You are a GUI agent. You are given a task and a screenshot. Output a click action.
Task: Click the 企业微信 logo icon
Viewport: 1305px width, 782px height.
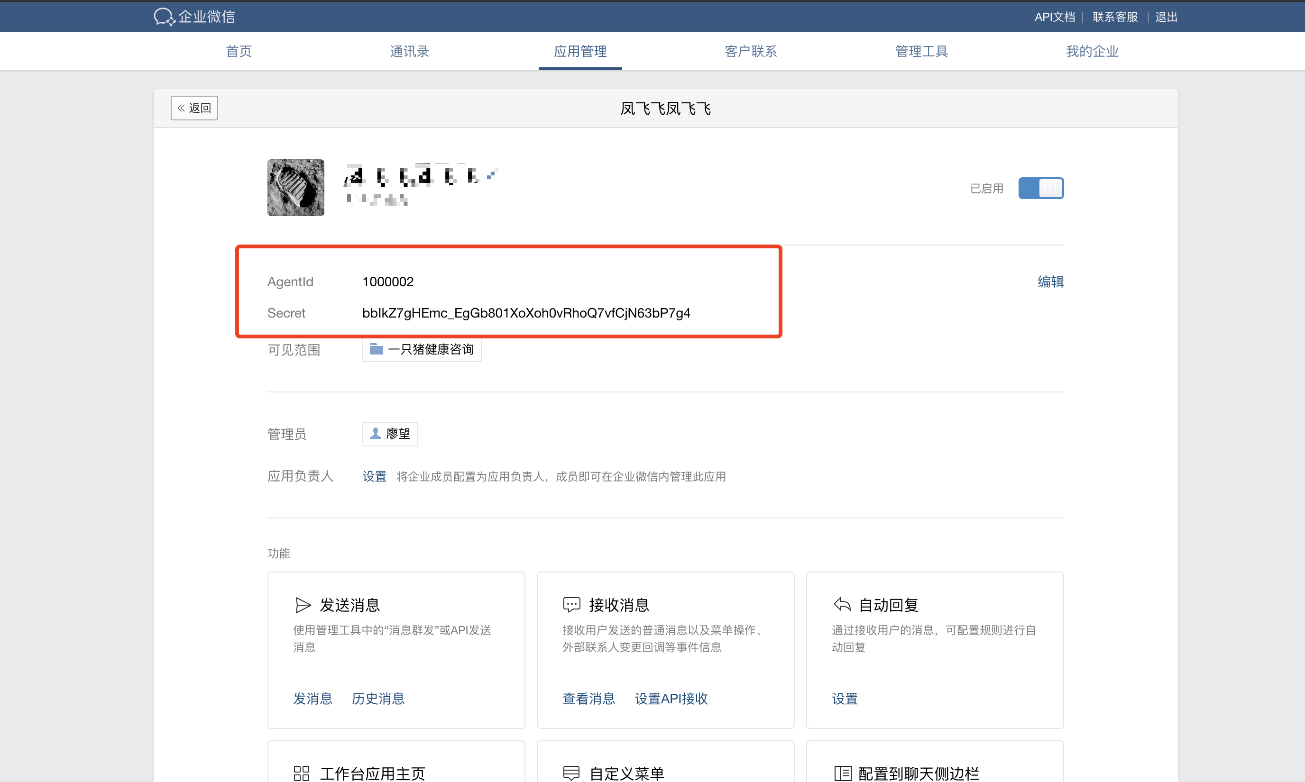point(164,17)
